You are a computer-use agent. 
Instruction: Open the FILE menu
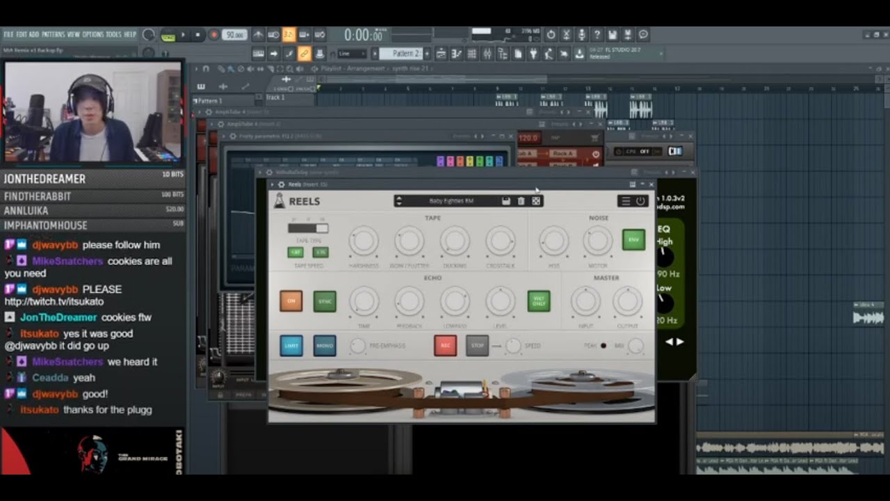(9, 34)
